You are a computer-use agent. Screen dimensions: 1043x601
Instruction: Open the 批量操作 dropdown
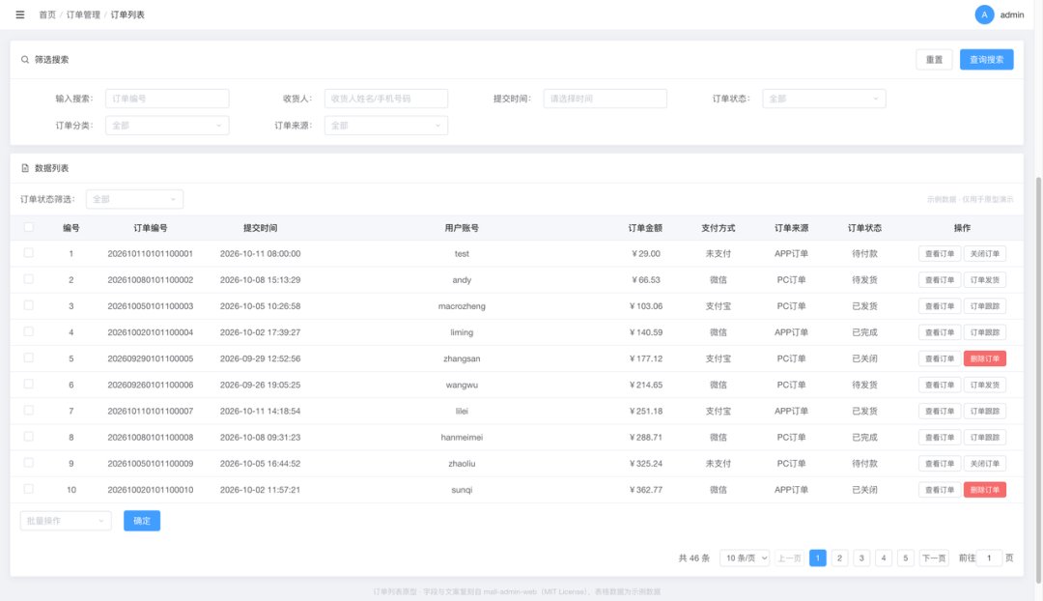coord(66,521)
